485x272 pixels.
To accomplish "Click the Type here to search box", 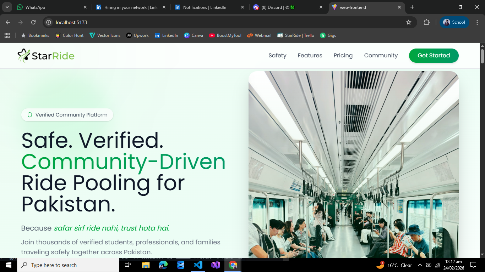I will pos(68,265).
